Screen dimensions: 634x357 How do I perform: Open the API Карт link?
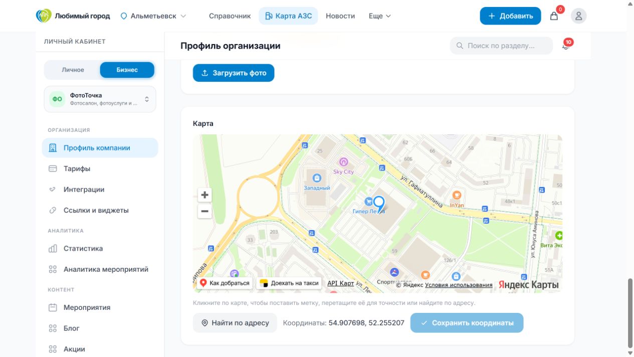coord(341,283)
